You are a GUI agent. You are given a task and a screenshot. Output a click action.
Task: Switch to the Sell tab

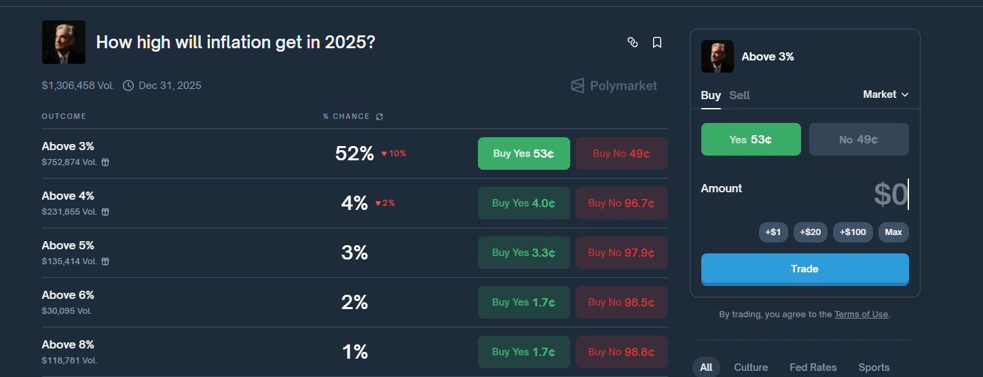[739, 95]
